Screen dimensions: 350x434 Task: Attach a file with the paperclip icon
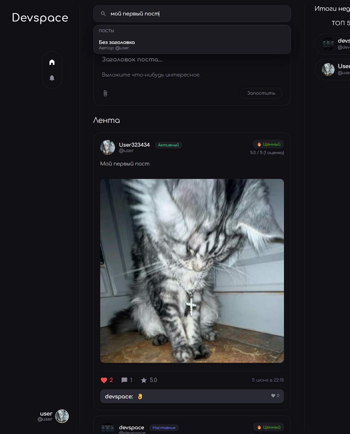tap(105, 93)
